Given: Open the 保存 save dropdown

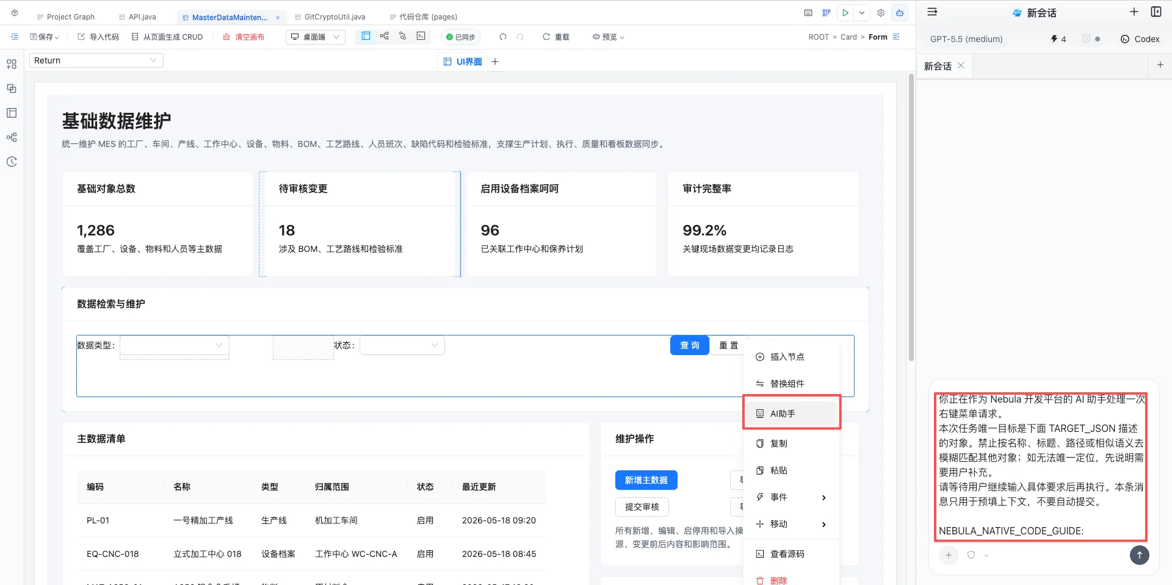Looking at the screenshot, I should pyautogui.click(x=45, y=37).
